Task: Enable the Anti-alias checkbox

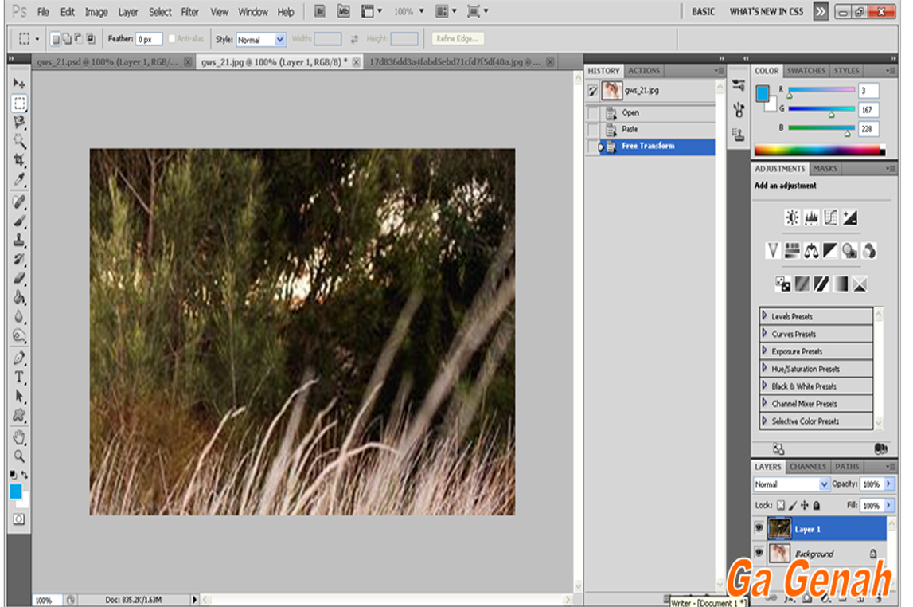Action: [172, 37]
